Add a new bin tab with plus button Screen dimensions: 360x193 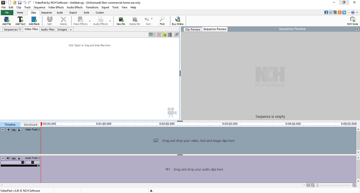[71, 30]
